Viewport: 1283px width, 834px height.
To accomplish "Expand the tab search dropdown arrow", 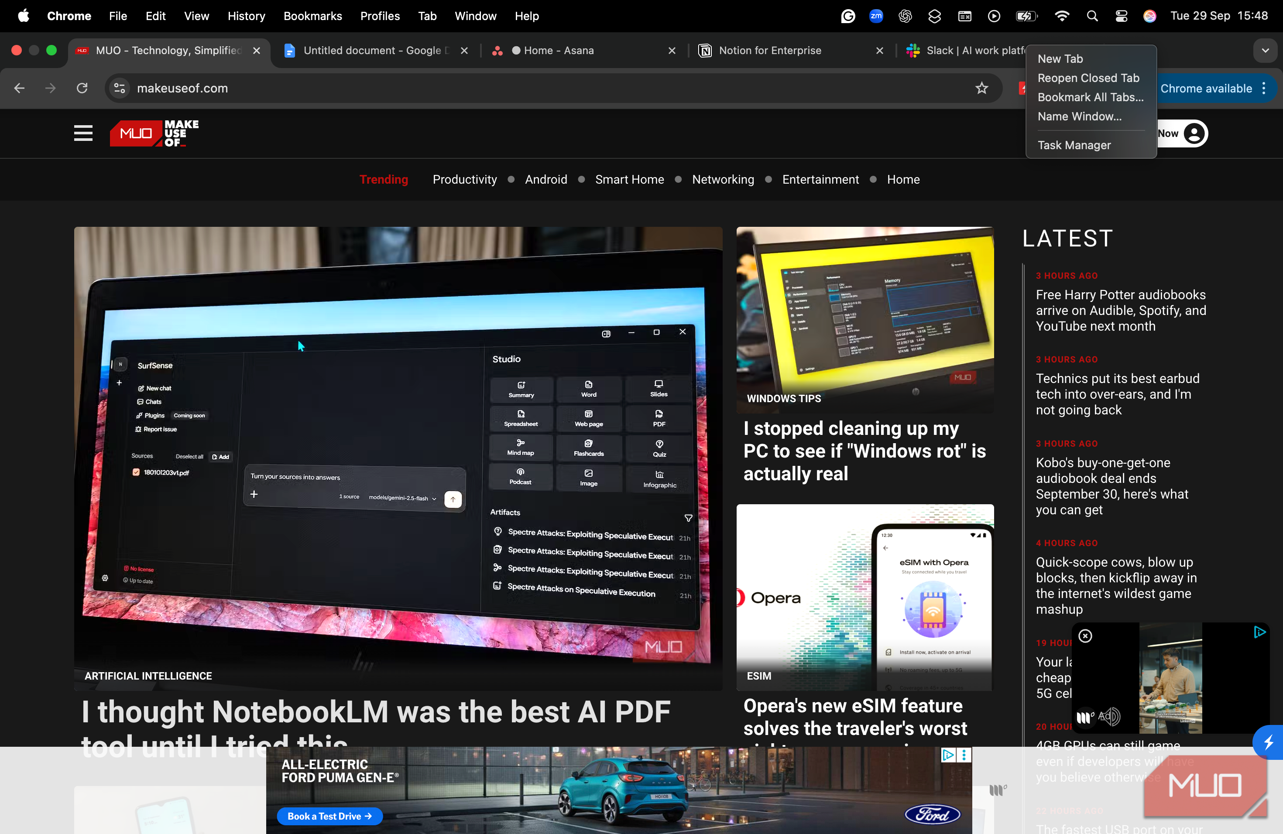I will click(x=1265, y=51).
